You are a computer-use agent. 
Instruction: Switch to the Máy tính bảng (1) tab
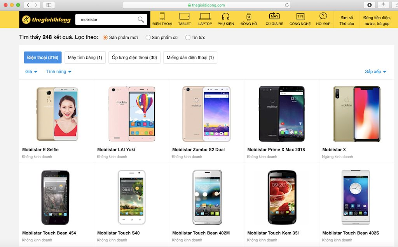click(85, 57)
